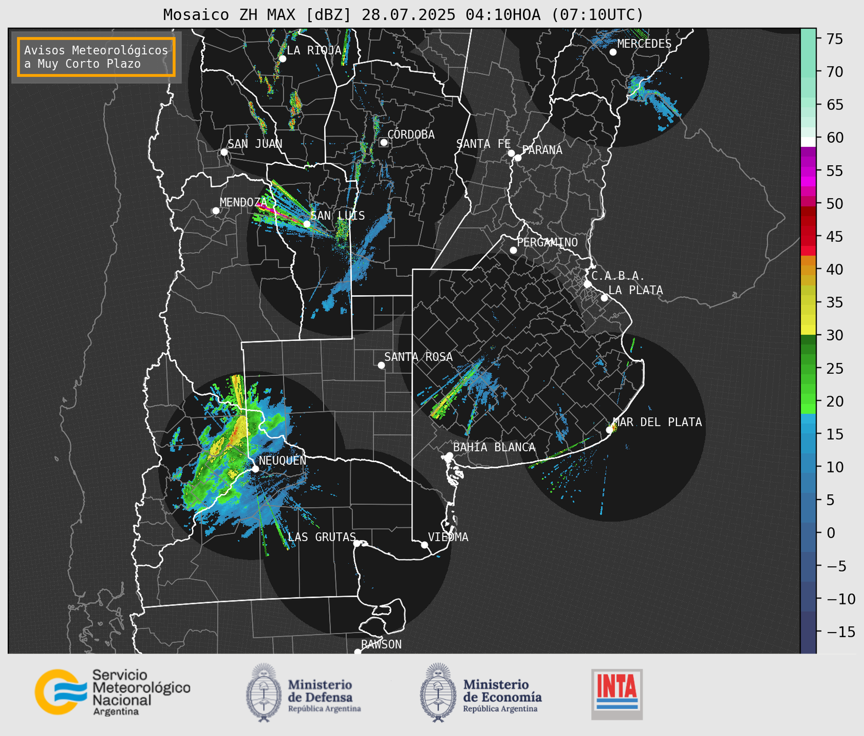
Task: Click the Avisos Meteorológicos a Muy Corto Plazo box
Action: (96, 57)
